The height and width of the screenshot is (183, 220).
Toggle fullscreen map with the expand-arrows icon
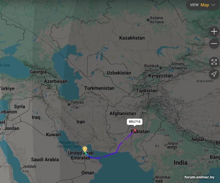(214, 62)
